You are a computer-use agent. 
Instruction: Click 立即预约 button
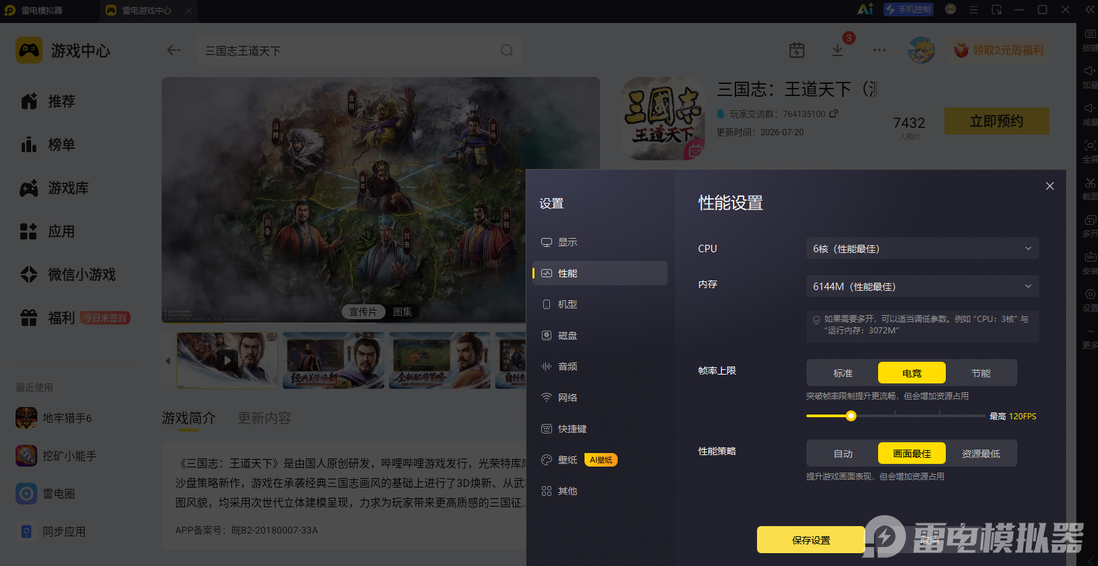997,121
